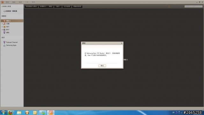
Task: Click the connect-a-device entry in the sidebar
Action: tap(11, 11)
